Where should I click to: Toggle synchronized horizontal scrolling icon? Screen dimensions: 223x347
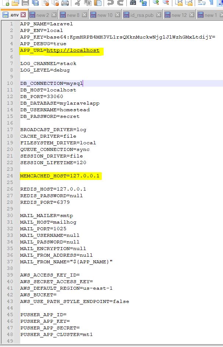pos(189,3)
